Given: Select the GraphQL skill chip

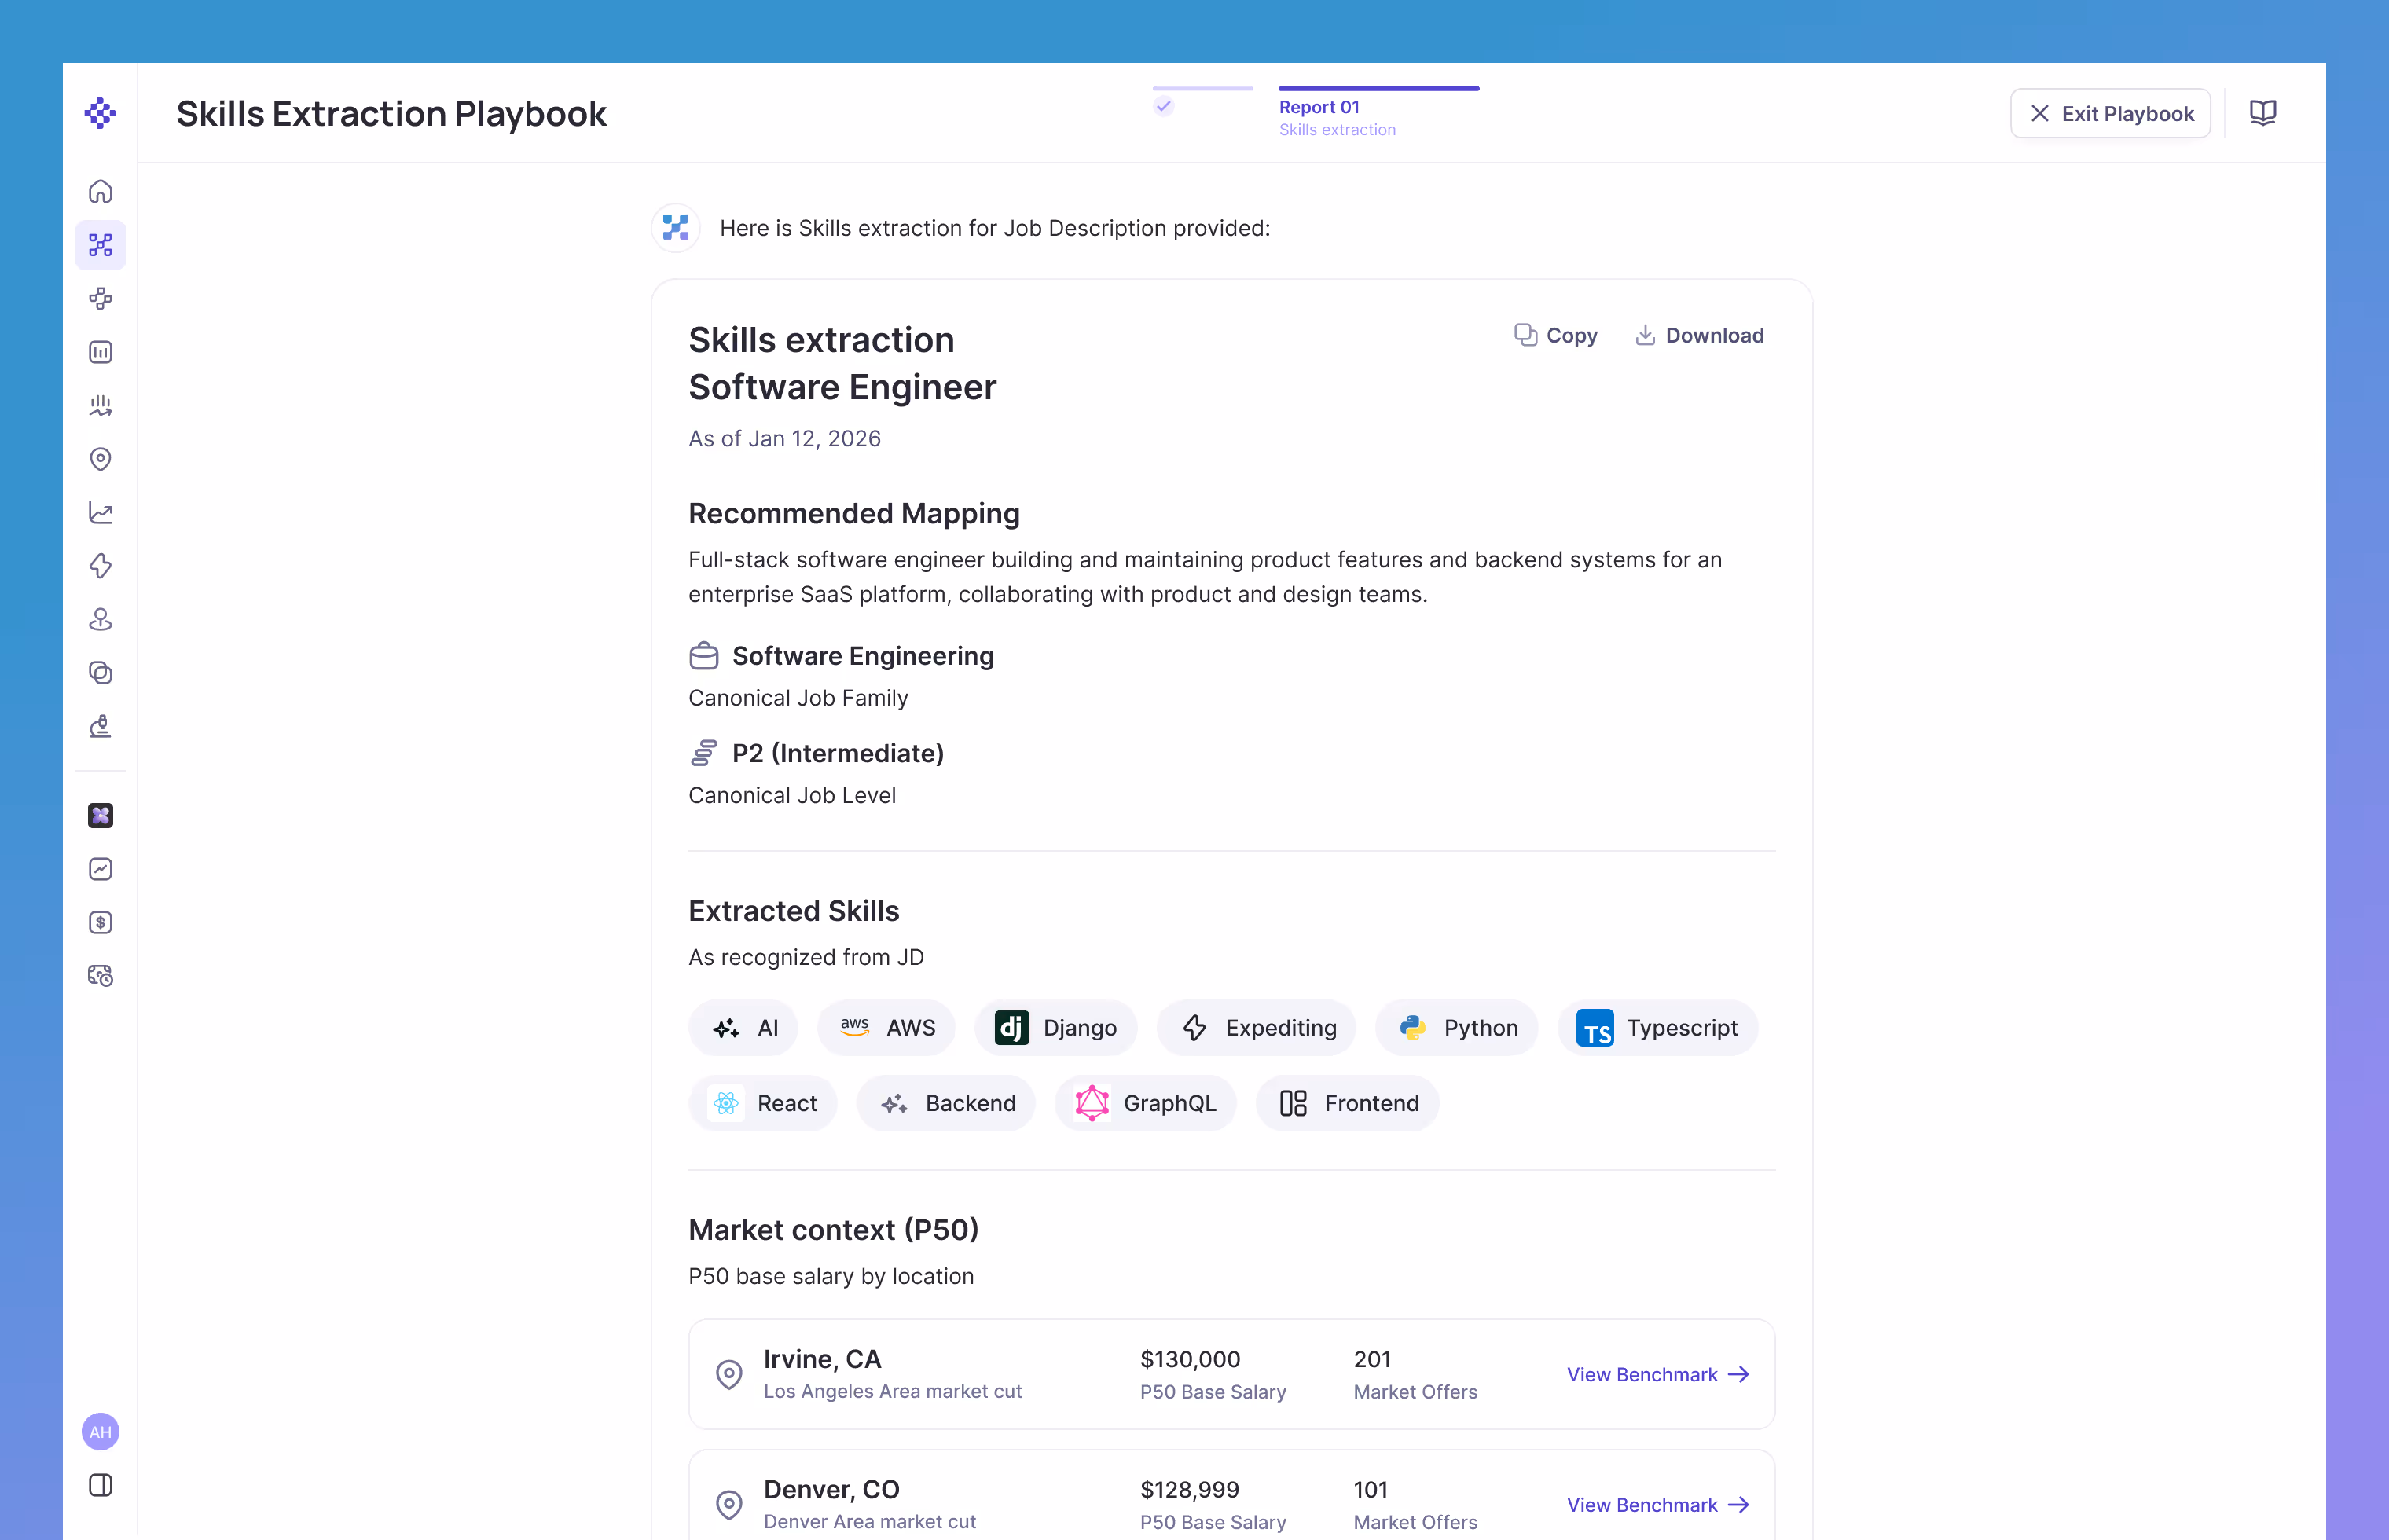Looking at the screenshot, I should pos(1145,1103).
